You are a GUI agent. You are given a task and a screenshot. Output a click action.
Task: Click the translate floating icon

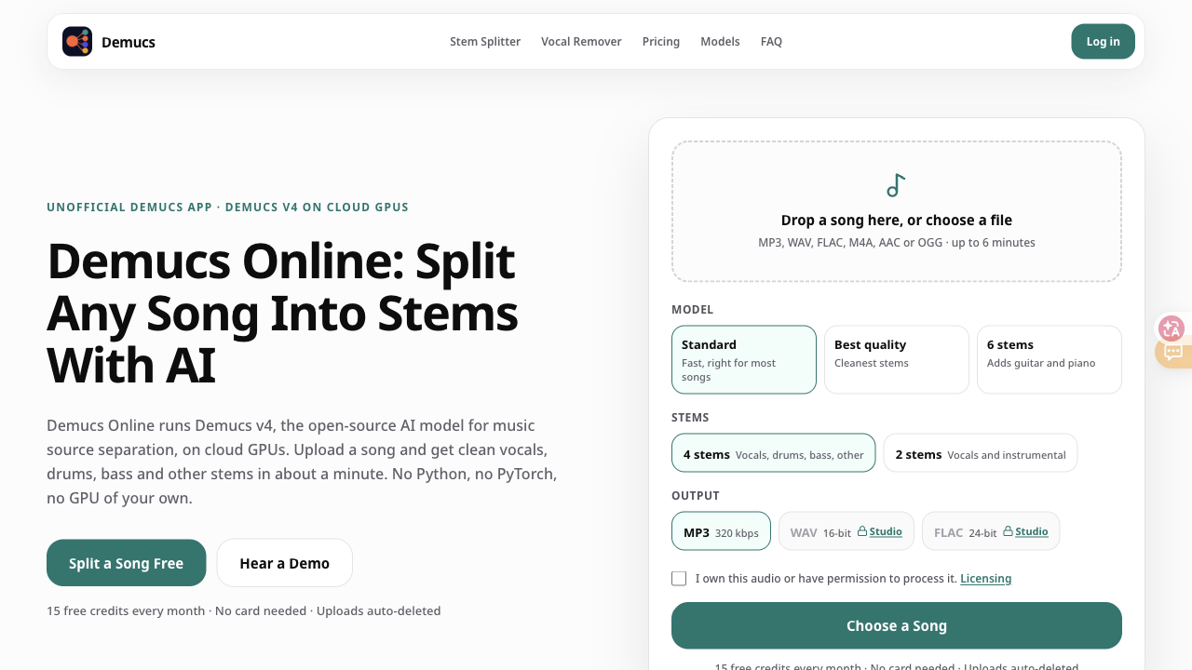point(1171,328)
